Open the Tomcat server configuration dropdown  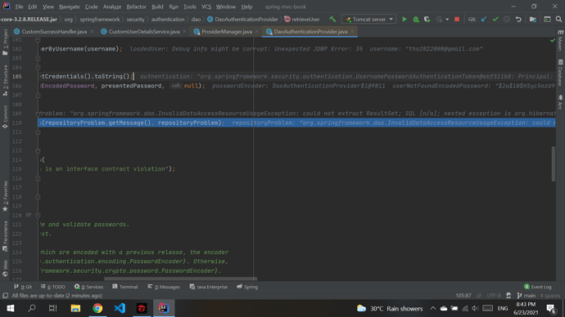point(368,20)
